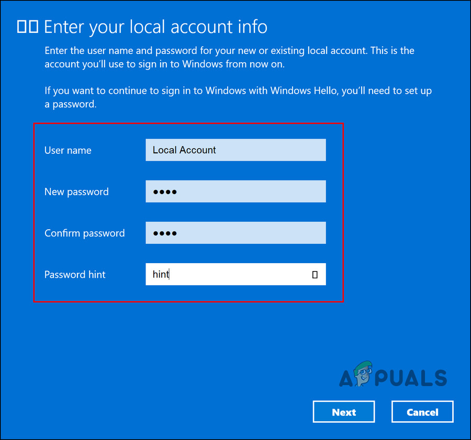Click the back arrow icon beside the title
The image size is (471, 440).
point(27,27)
